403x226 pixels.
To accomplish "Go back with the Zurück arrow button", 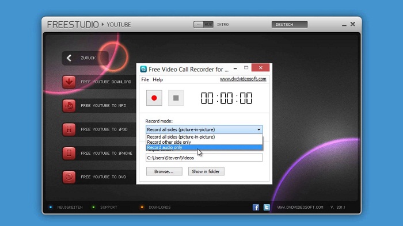I will 85,58.
